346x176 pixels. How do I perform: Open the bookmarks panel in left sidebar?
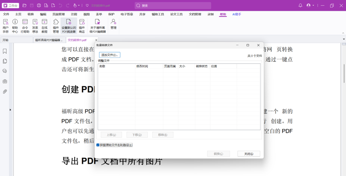[x=5, y=51]
